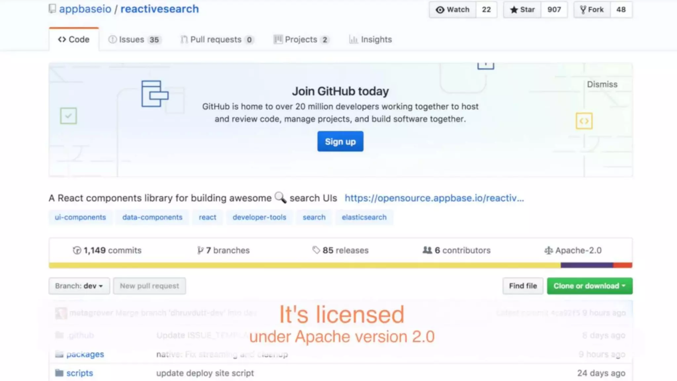Screen dimensions: 677x381
Task: Switch to the Issues tab
Action: click(x=135, y=40)
